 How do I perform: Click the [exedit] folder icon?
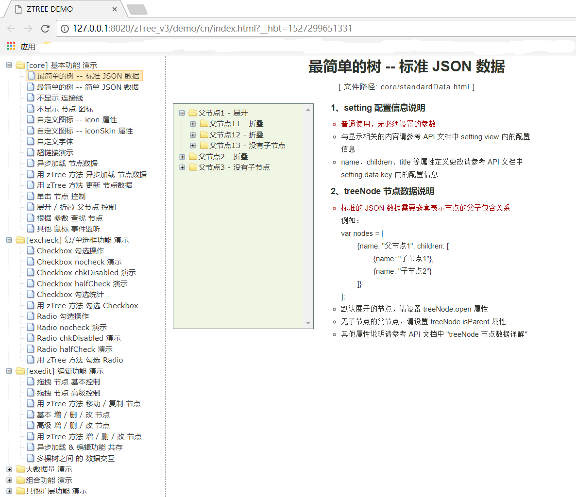pyautogui.click(x=20, y=371)
